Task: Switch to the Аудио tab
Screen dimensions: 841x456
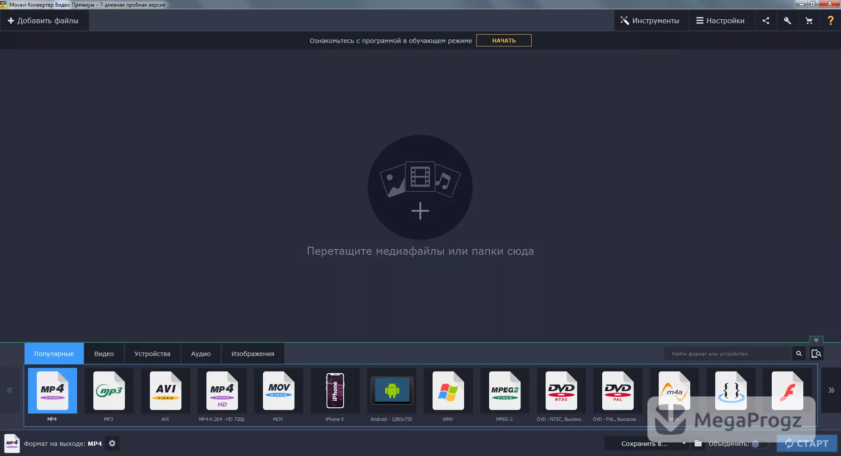Action: point(201,353)
